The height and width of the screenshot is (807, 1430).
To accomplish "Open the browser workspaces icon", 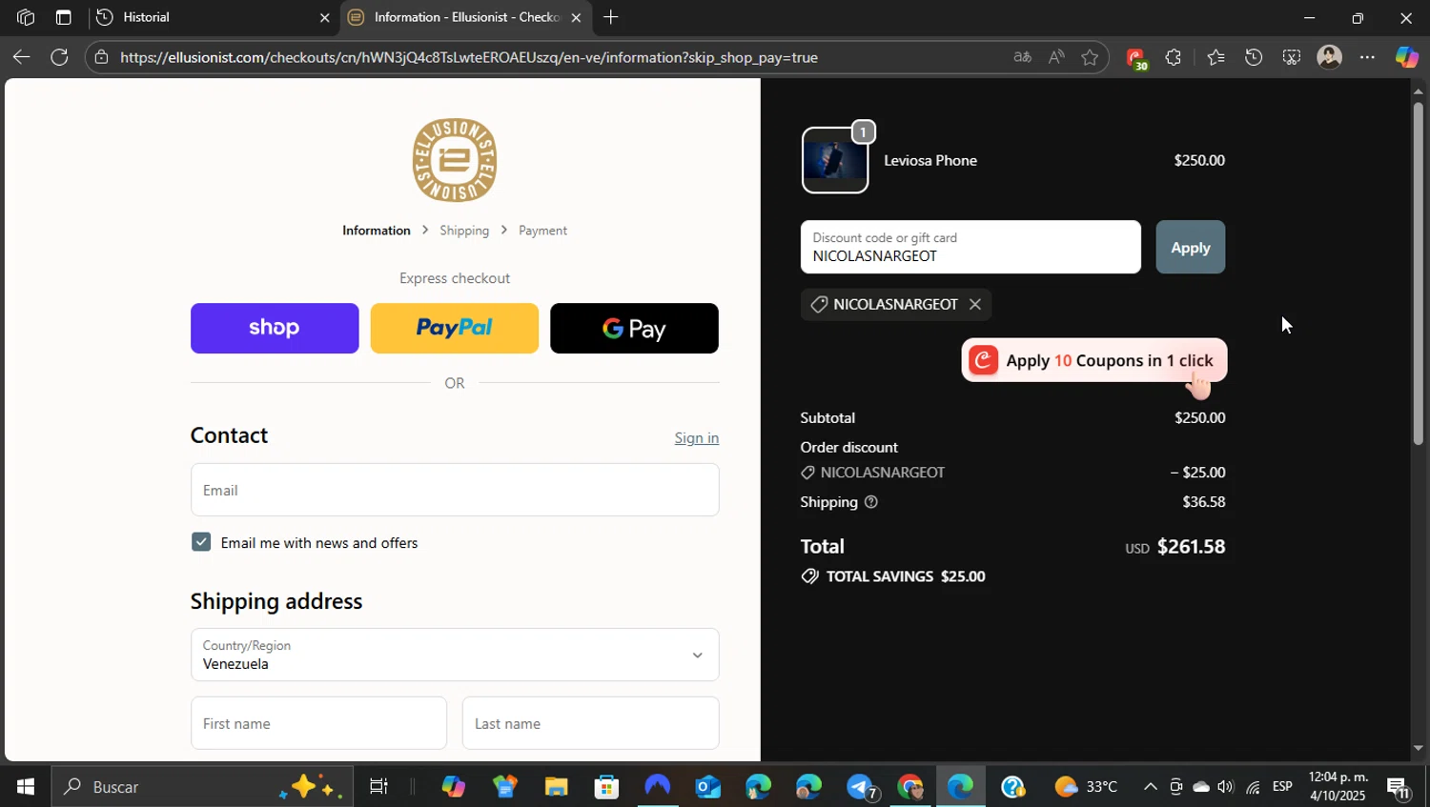I will coord(26,17).
